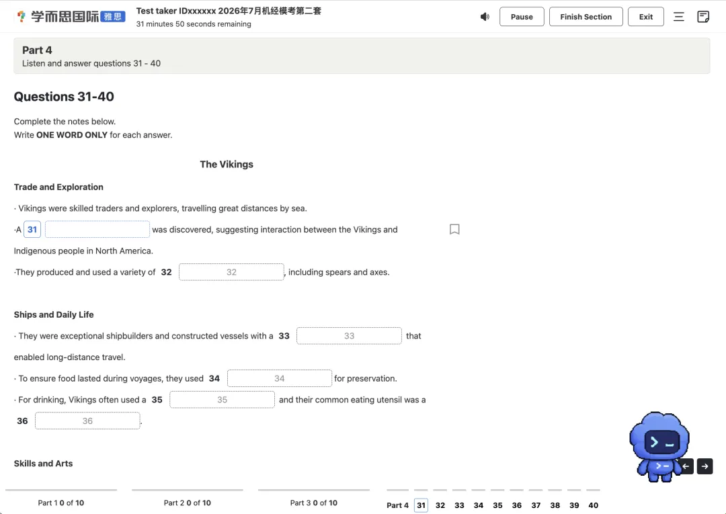The width and height of the screenshot is (726, 514).
Task: Open the hamburger menu icon
Action: tap(678, 17)
